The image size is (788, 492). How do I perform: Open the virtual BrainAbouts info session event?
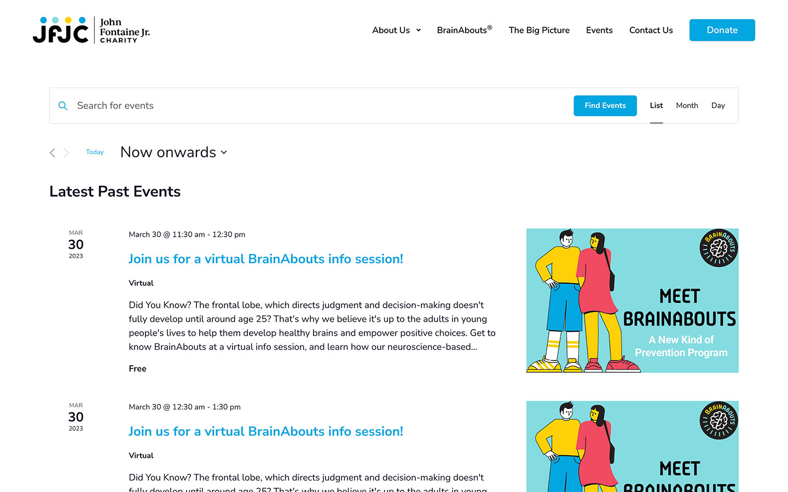pos(266,259)
